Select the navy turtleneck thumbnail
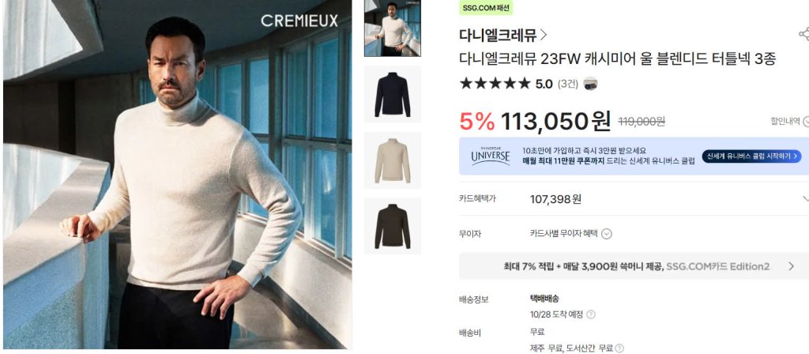 [393, 94]
